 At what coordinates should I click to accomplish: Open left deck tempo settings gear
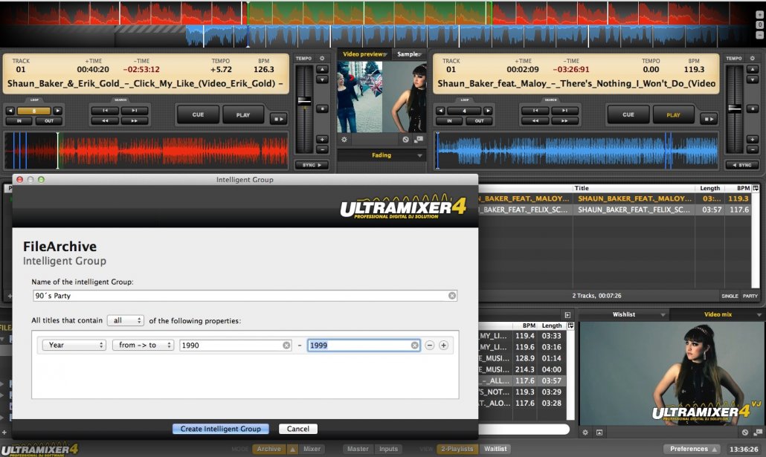click(x=322, y=58)
